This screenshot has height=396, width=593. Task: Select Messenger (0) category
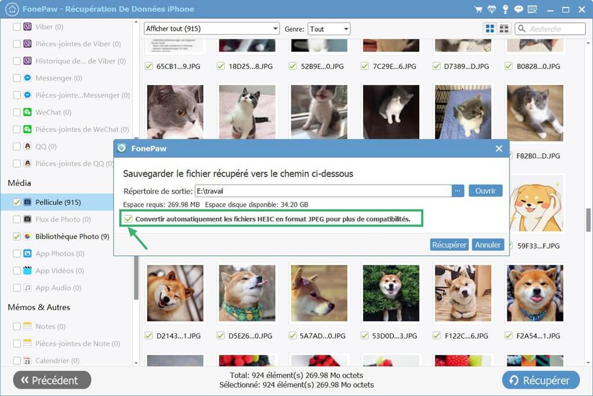[x=58, y=78]
